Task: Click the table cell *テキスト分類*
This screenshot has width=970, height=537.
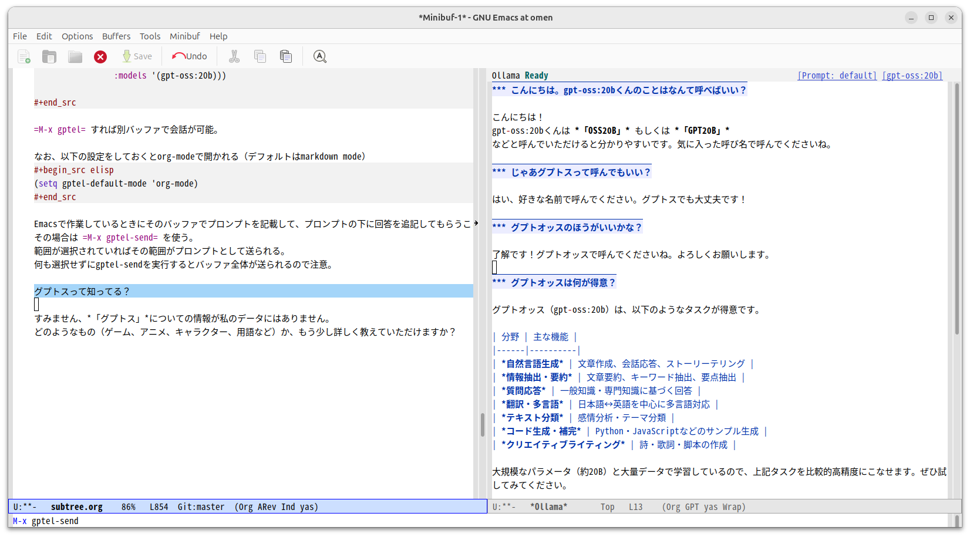Action: (x=532, y=418)
